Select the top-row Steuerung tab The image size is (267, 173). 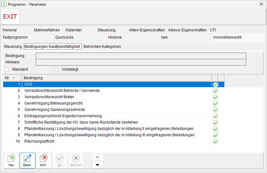point(111,30)
